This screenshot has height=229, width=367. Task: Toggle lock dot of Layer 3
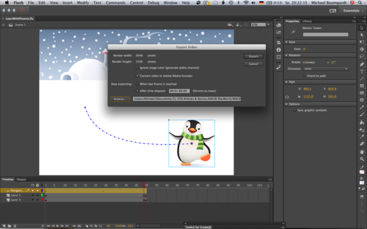click(37, 200)
